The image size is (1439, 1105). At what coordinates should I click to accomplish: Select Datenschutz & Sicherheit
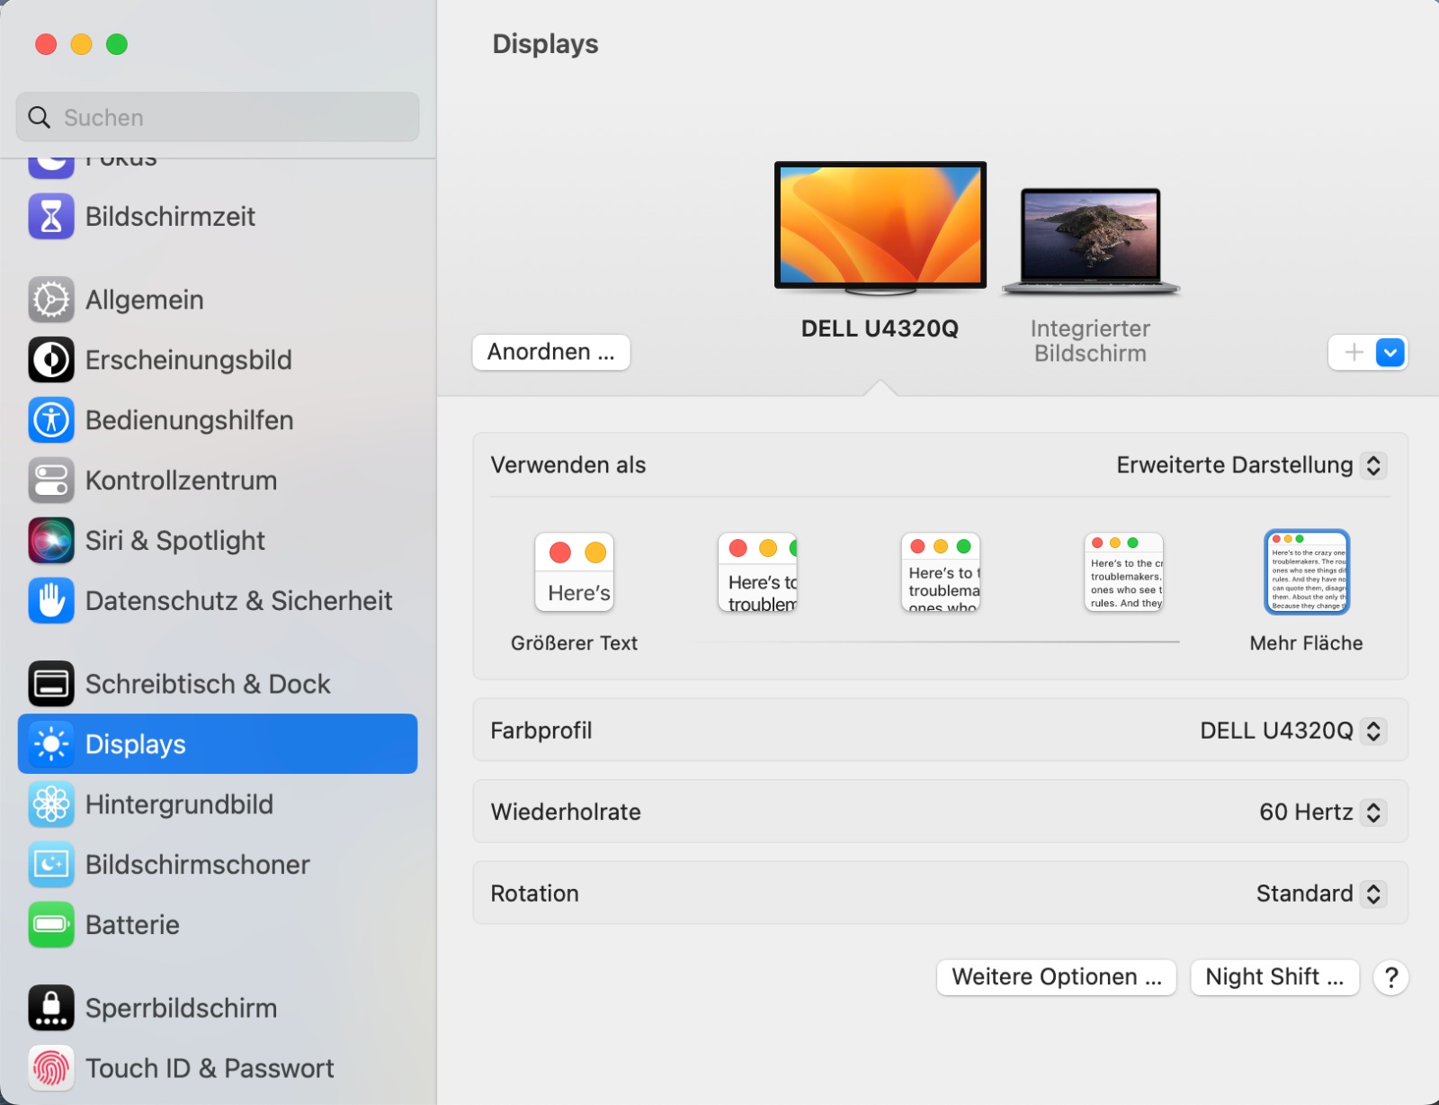[238, 600]
